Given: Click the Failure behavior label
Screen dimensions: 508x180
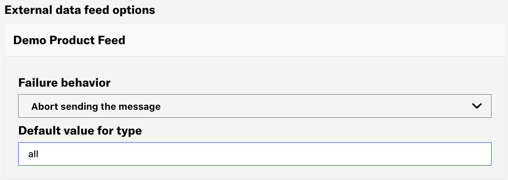Looking at the screenshot, I should coord(64,83).
